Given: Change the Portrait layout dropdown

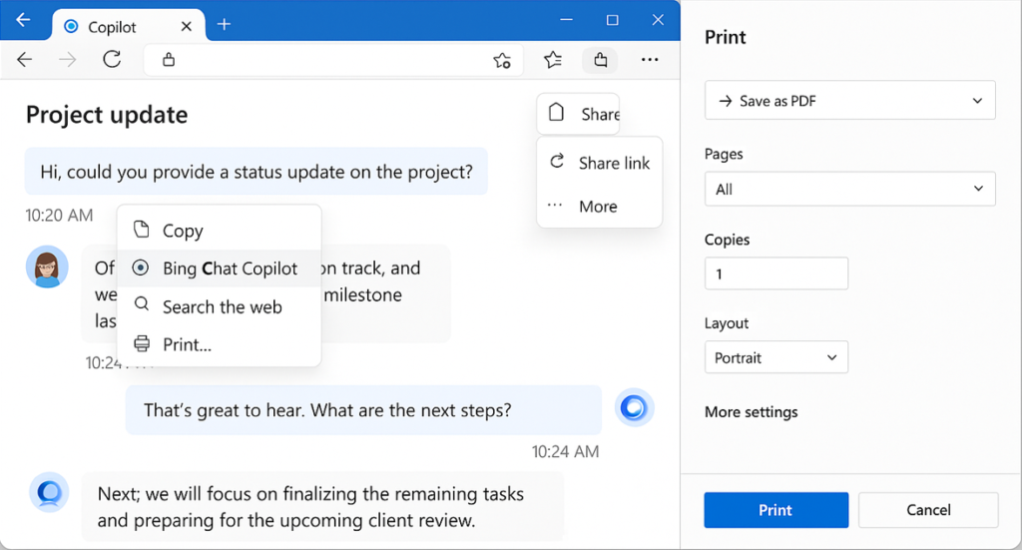Looking at the screenshot, I should tap(776, 357).
